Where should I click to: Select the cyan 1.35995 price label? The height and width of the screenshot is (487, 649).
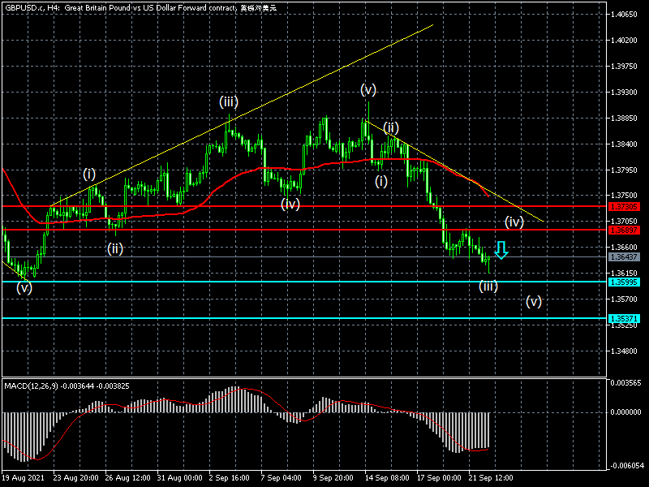coord(624,282)
